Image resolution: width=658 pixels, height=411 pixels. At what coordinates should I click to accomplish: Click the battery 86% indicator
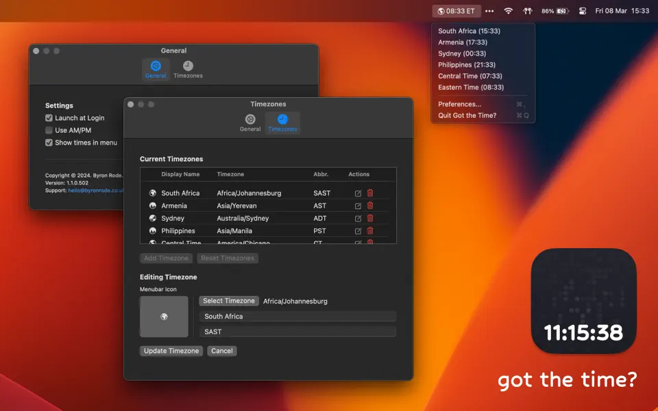555,12
